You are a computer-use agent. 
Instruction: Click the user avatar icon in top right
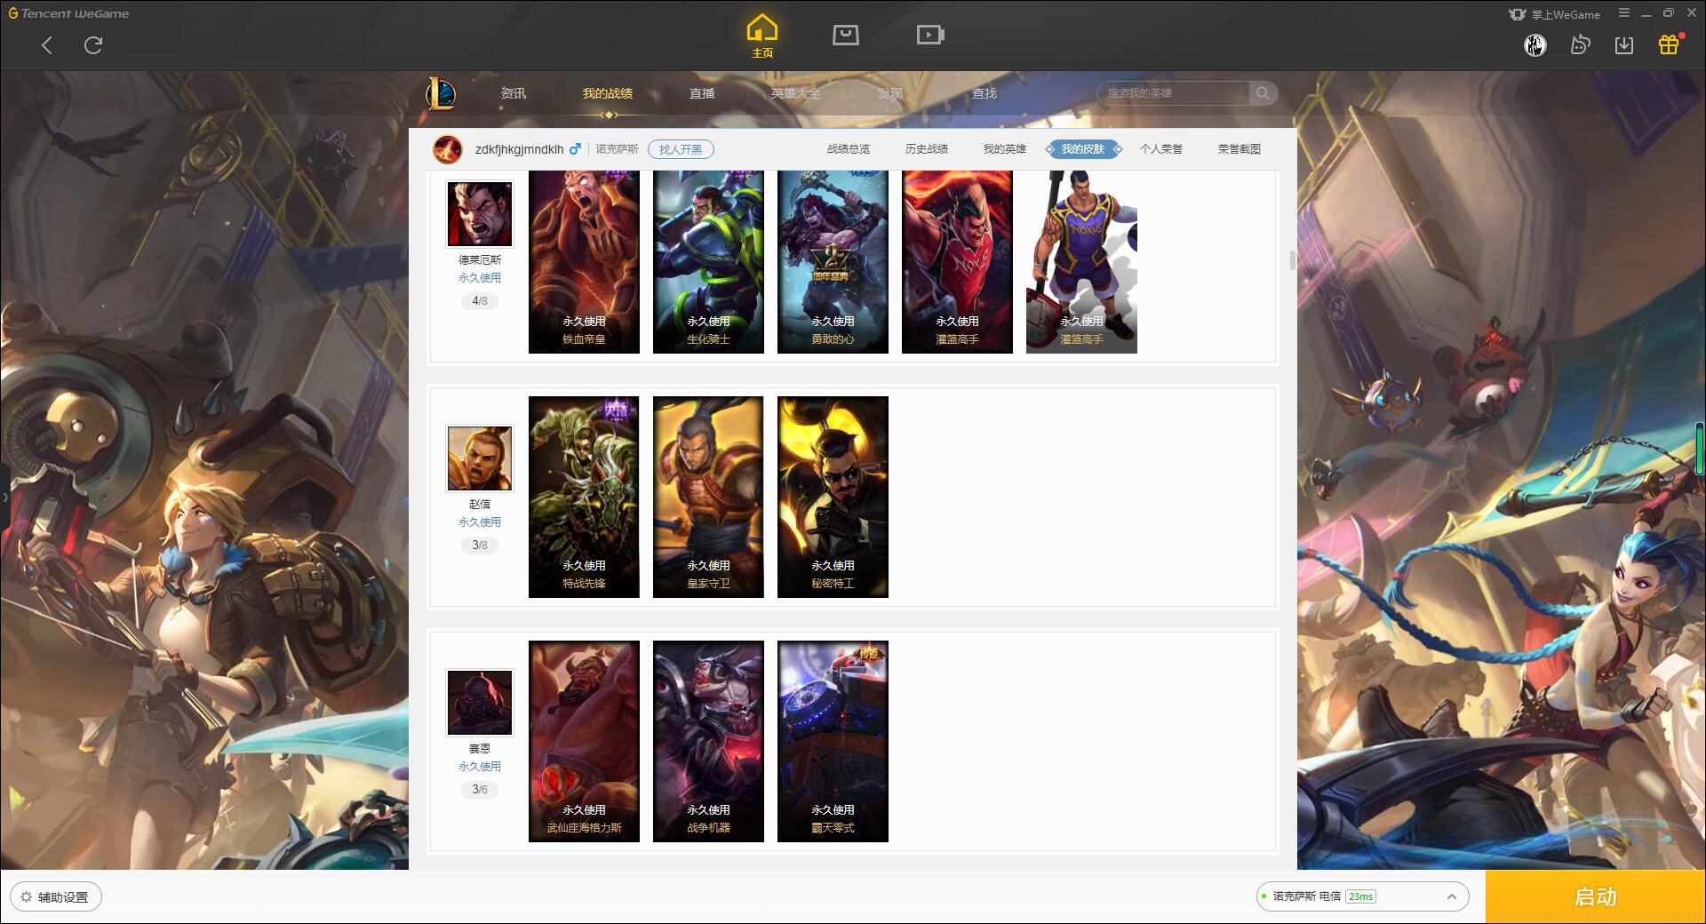[x=1535, y=44]
